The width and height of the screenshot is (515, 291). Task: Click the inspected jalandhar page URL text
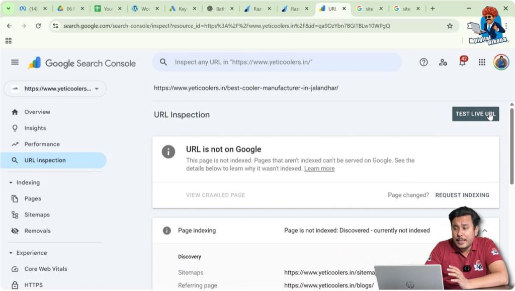pos(246,88)
